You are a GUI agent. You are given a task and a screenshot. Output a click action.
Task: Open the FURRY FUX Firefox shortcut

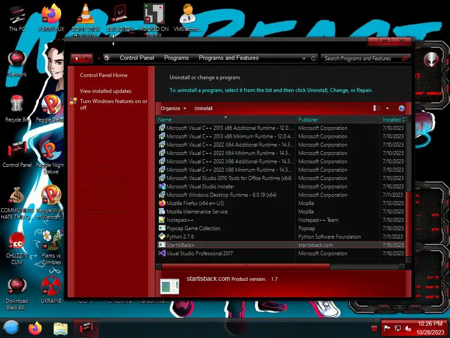click(51, 18)
